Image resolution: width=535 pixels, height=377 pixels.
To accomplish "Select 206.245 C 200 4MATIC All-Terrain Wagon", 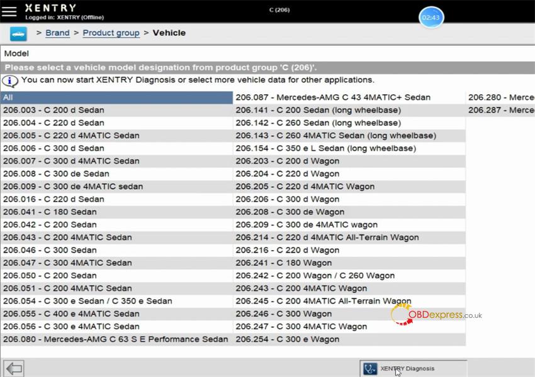I will click(349, 301).
